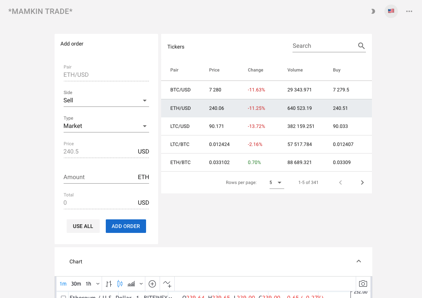This screenshot has height=298, width=422.
Task: Open indicators icon in chart toolbar
Action: point(167,284)
